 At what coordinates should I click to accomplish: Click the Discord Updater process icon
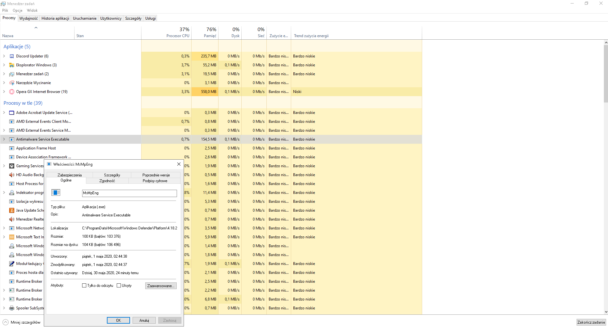coord(12,56)
